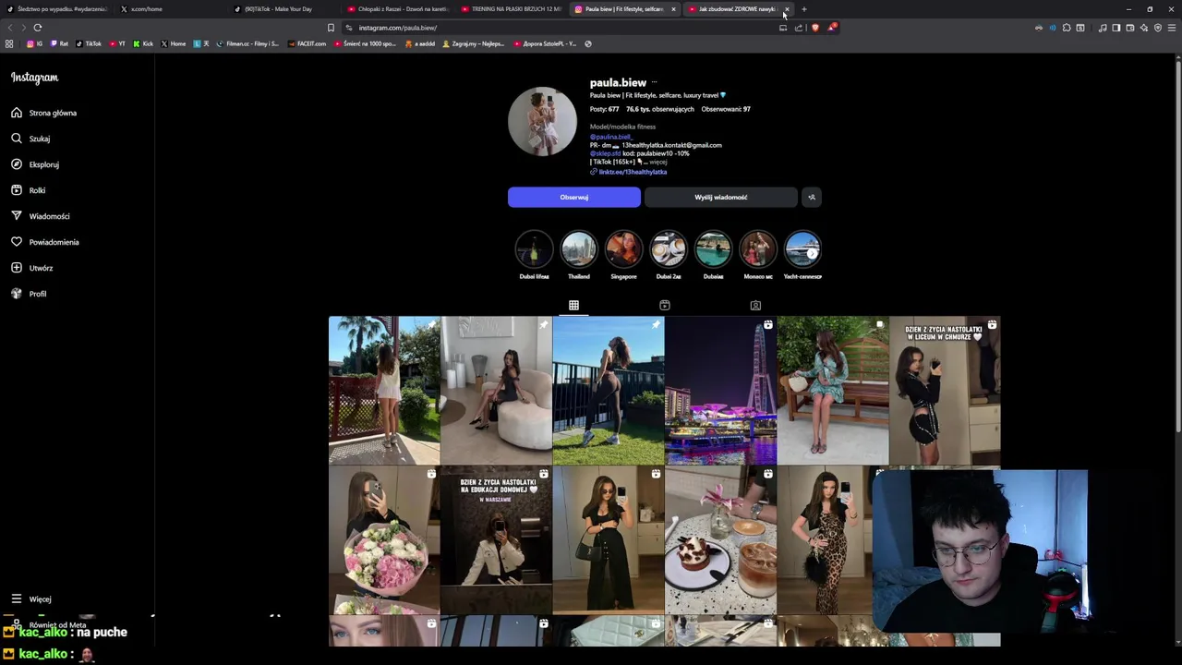1182x665 pixels.
Task: Open Powiadomienia notifications in sidebar
Action: [45, 242]
